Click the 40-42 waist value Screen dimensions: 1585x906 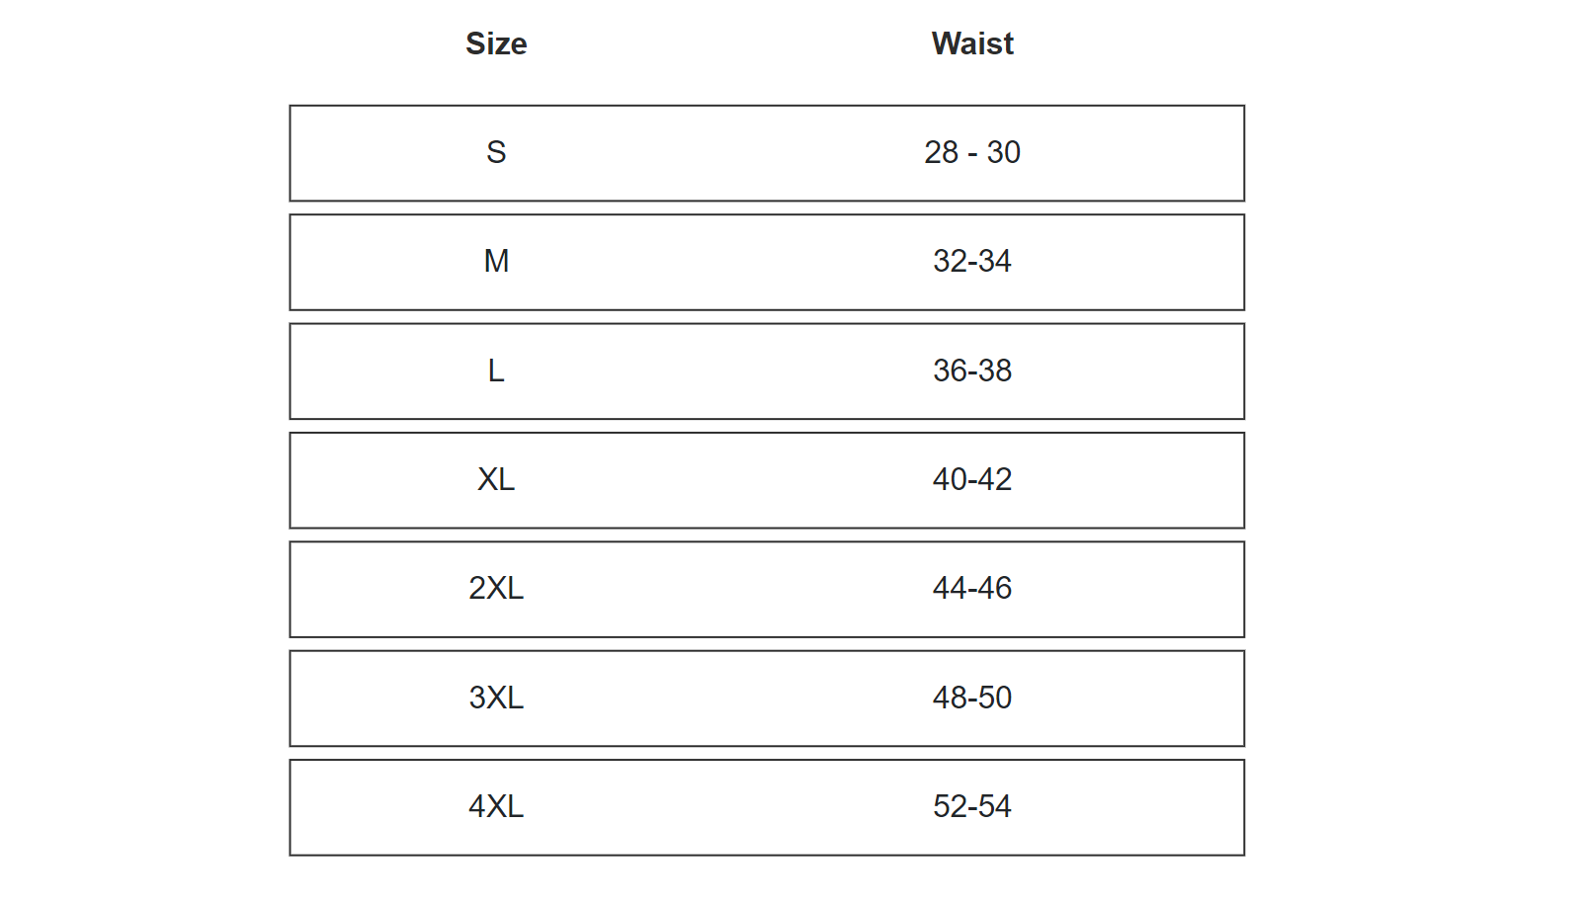[972, 479]
